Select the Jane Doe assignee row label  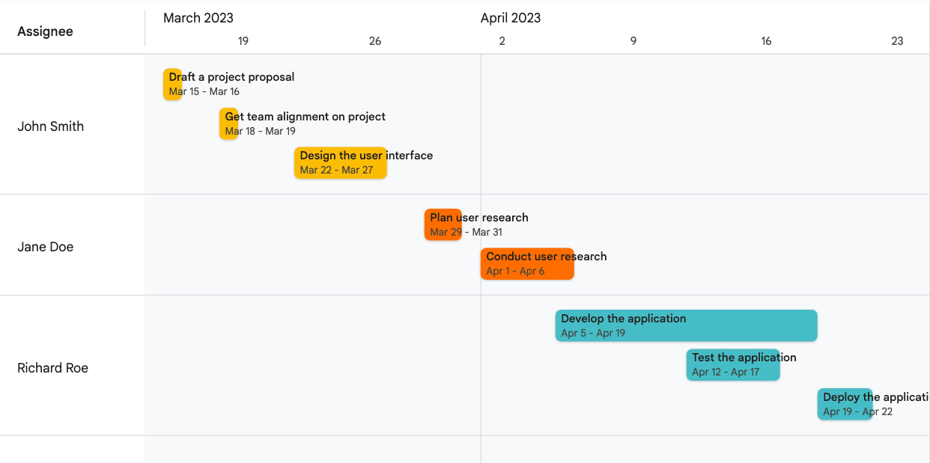(x=46, y=247)
